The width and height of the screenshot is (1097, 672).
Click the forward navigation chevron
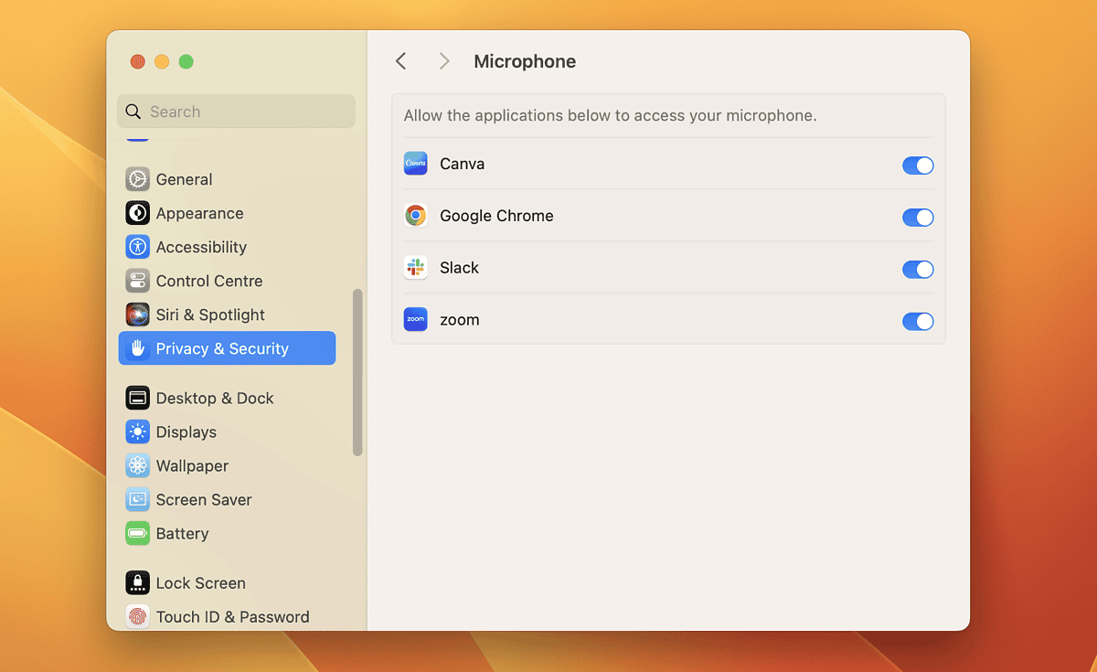(443, 60)
